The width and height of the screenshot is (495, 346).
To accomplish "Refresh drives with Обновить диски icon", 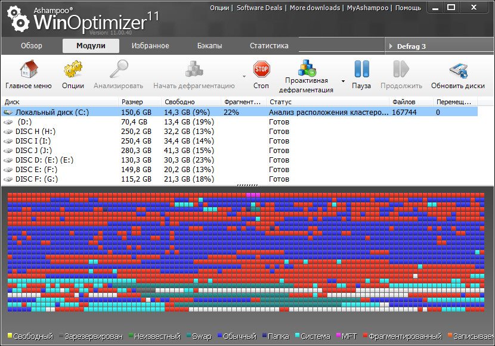I will point(458,70).
